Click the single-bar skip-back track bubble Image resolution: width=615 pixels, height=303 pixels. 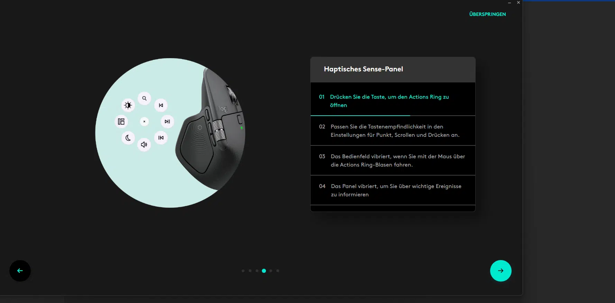click(x=161, y=105)
